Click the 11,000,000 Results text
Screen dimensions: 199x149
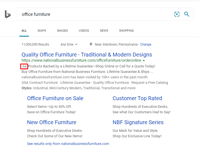[x=35, y=44]
